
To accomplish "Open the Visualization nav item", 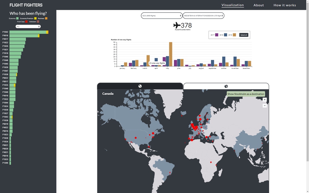I will coord(233,5).
